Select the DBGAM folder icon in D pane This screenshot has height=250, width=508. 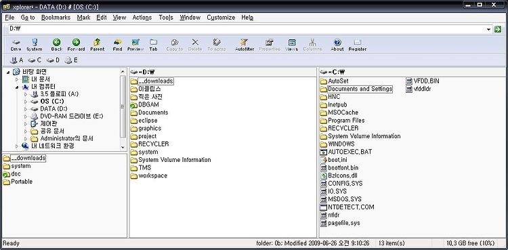point(134,105)
